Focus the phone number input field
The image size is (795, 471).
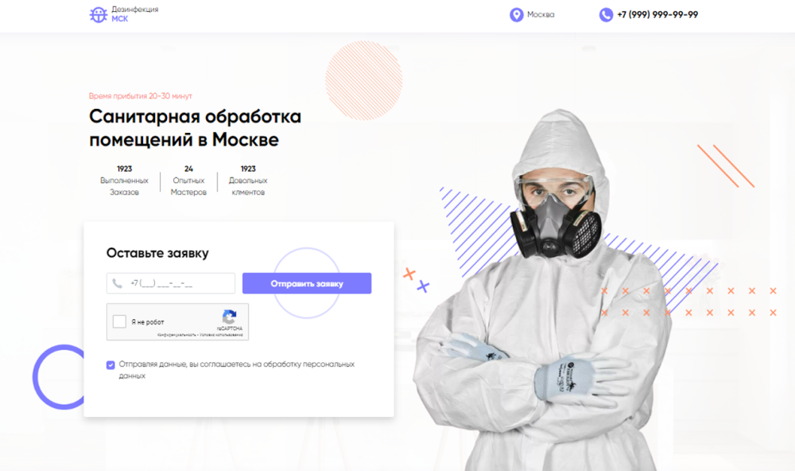171,283
